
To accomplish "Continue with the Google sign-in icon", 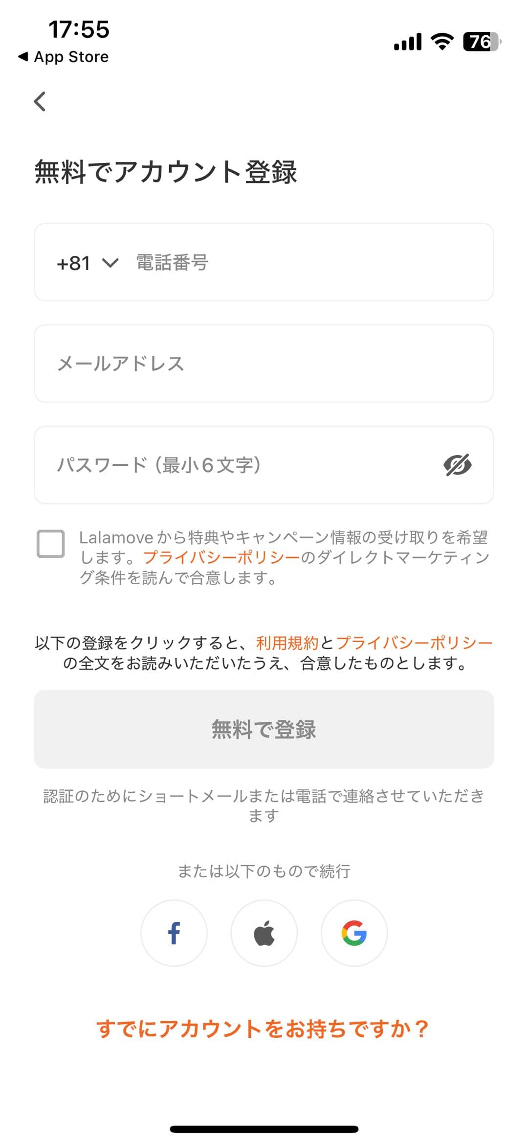I will (x=354, y=933).
